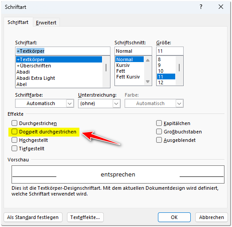The image size is (232, 227).
Task: Switch to the Erweitert tab
Action: point(46,23)
